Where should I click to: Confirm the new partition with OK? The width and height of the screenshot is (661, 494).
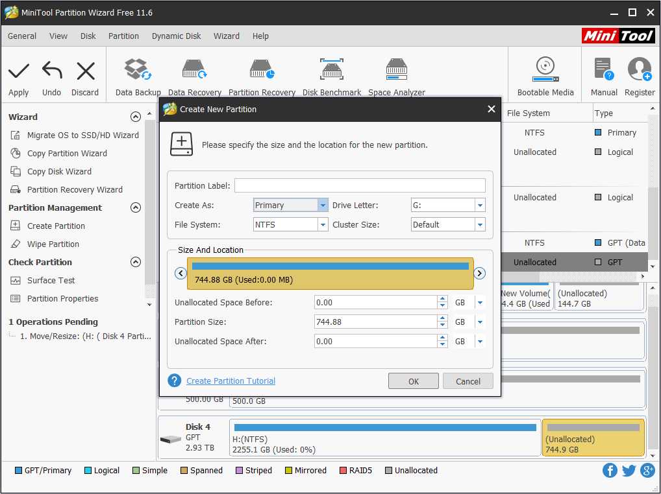pyautogui.click(x=414, y=381)
